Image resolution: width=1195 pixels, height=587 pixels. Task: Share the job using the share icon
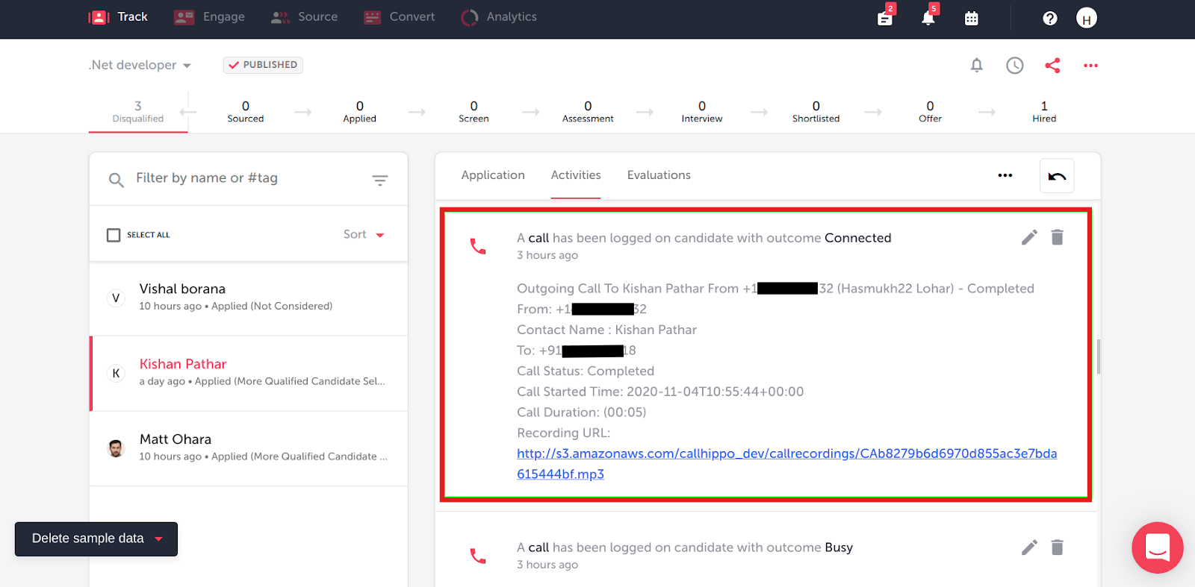click(x=1052, y=66)
